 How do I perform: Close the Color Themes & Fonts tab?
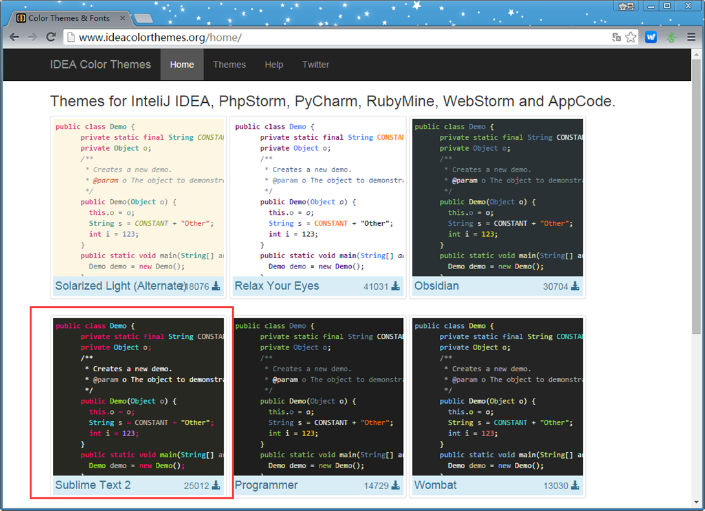pyautogui.click(x=122, y=18)
